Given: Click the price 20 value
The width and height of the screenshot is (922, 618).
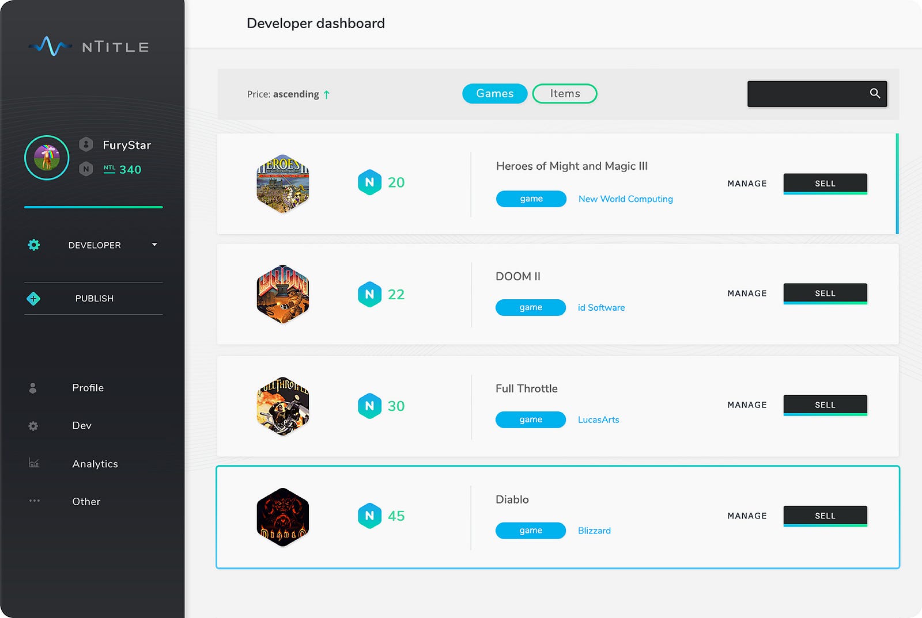Looking at the screenshot, I should (396, 182).
